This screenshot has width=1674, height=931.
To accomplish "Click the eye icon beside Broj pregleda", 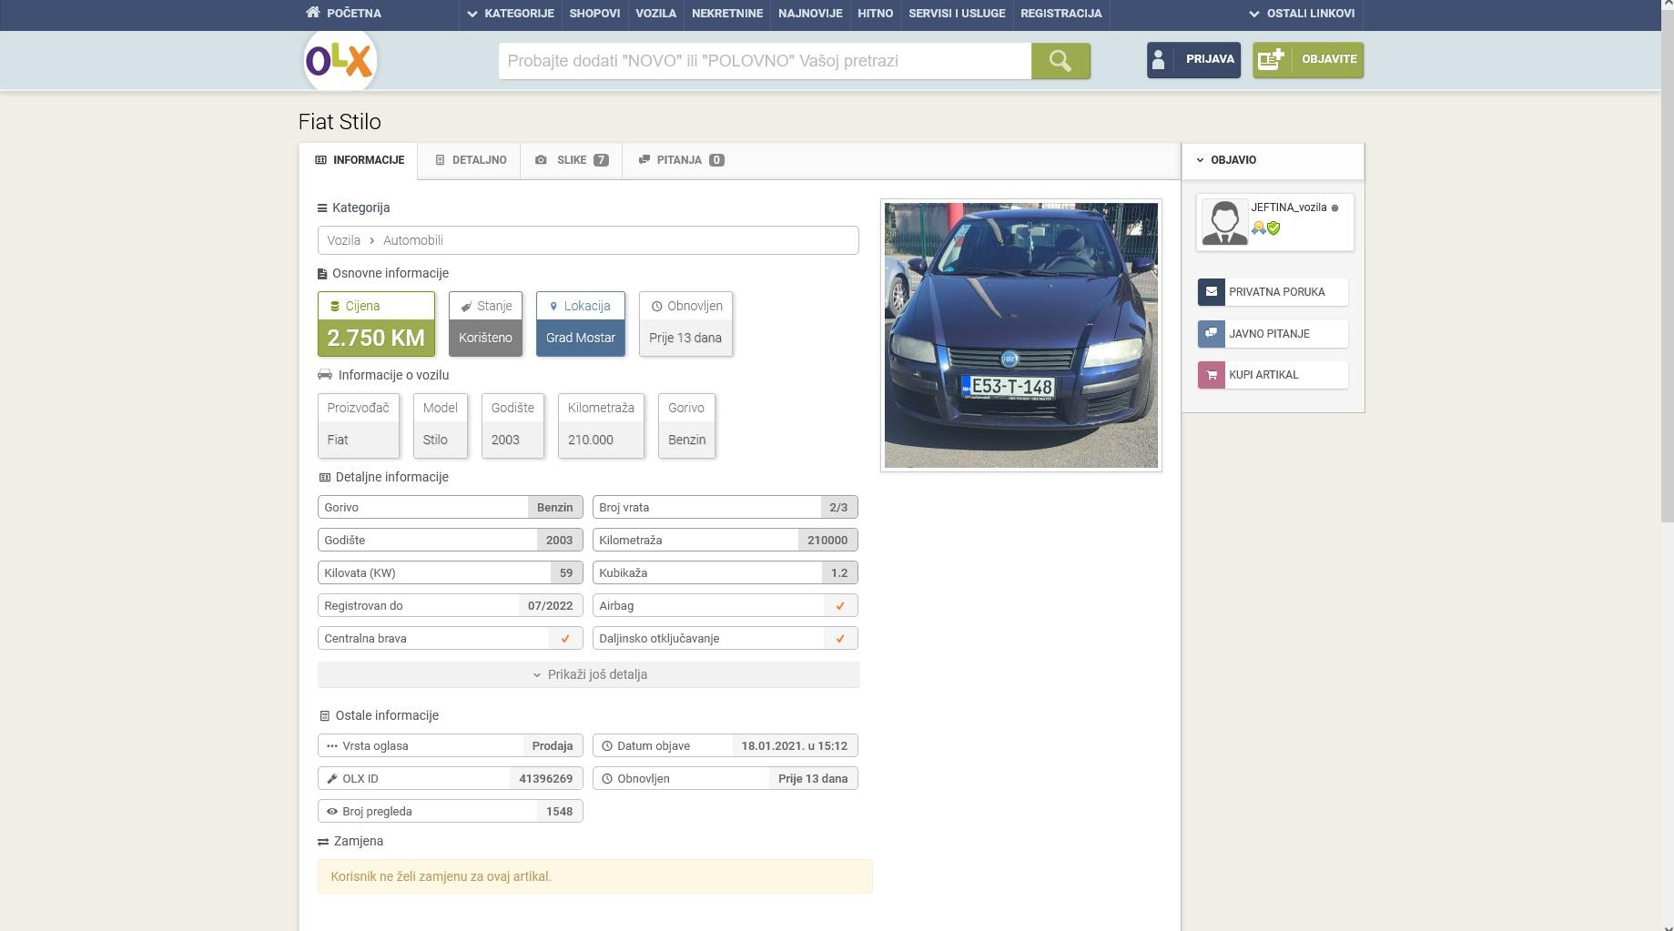I will coord(332,812).
